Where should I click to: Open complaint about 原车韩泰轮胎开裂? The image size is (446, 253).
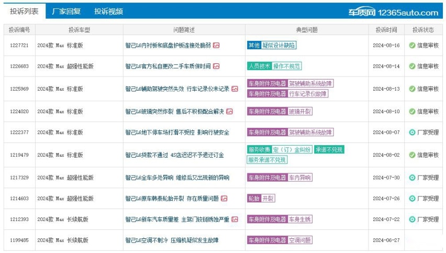172,199
